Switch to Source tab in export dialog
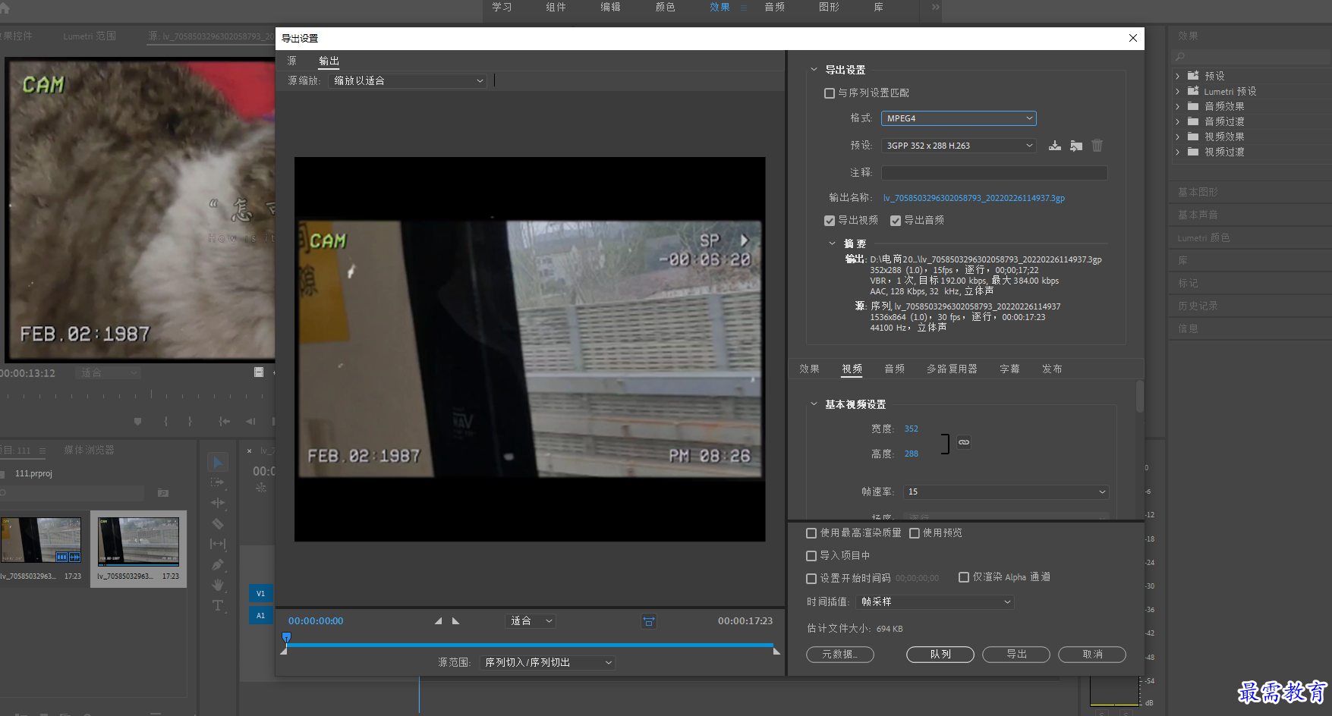The height and width of the screenshot is (716, 1332). [292, 61]
